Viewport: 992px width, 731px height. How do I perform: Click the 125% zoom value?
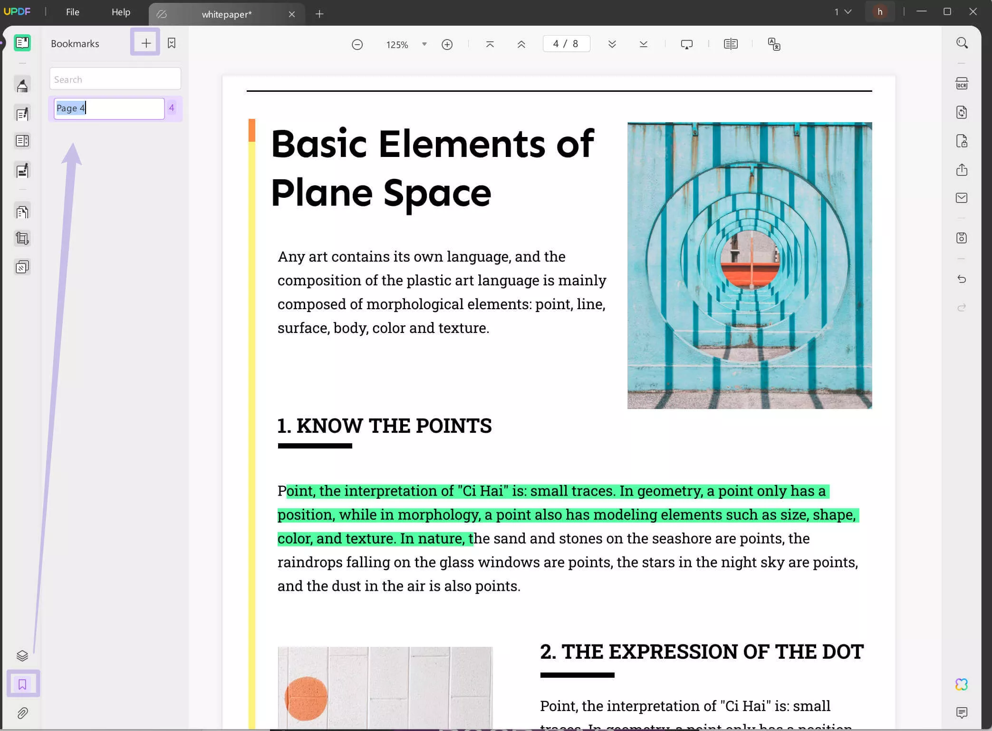click(397, 45)
